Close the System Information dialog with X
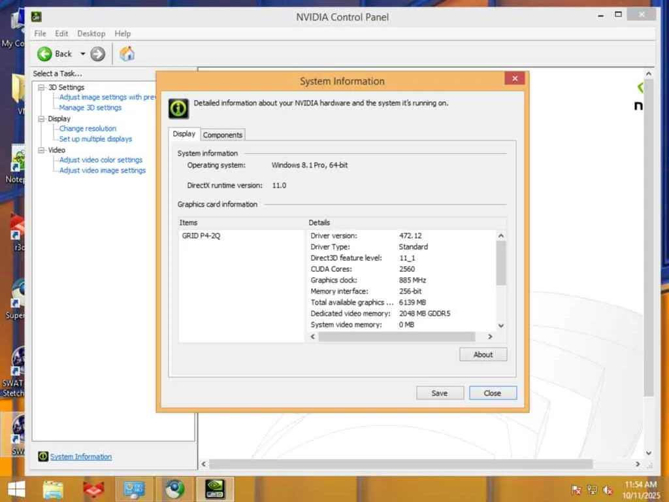Viewport: 669px width, 502px height. point(515,78)
